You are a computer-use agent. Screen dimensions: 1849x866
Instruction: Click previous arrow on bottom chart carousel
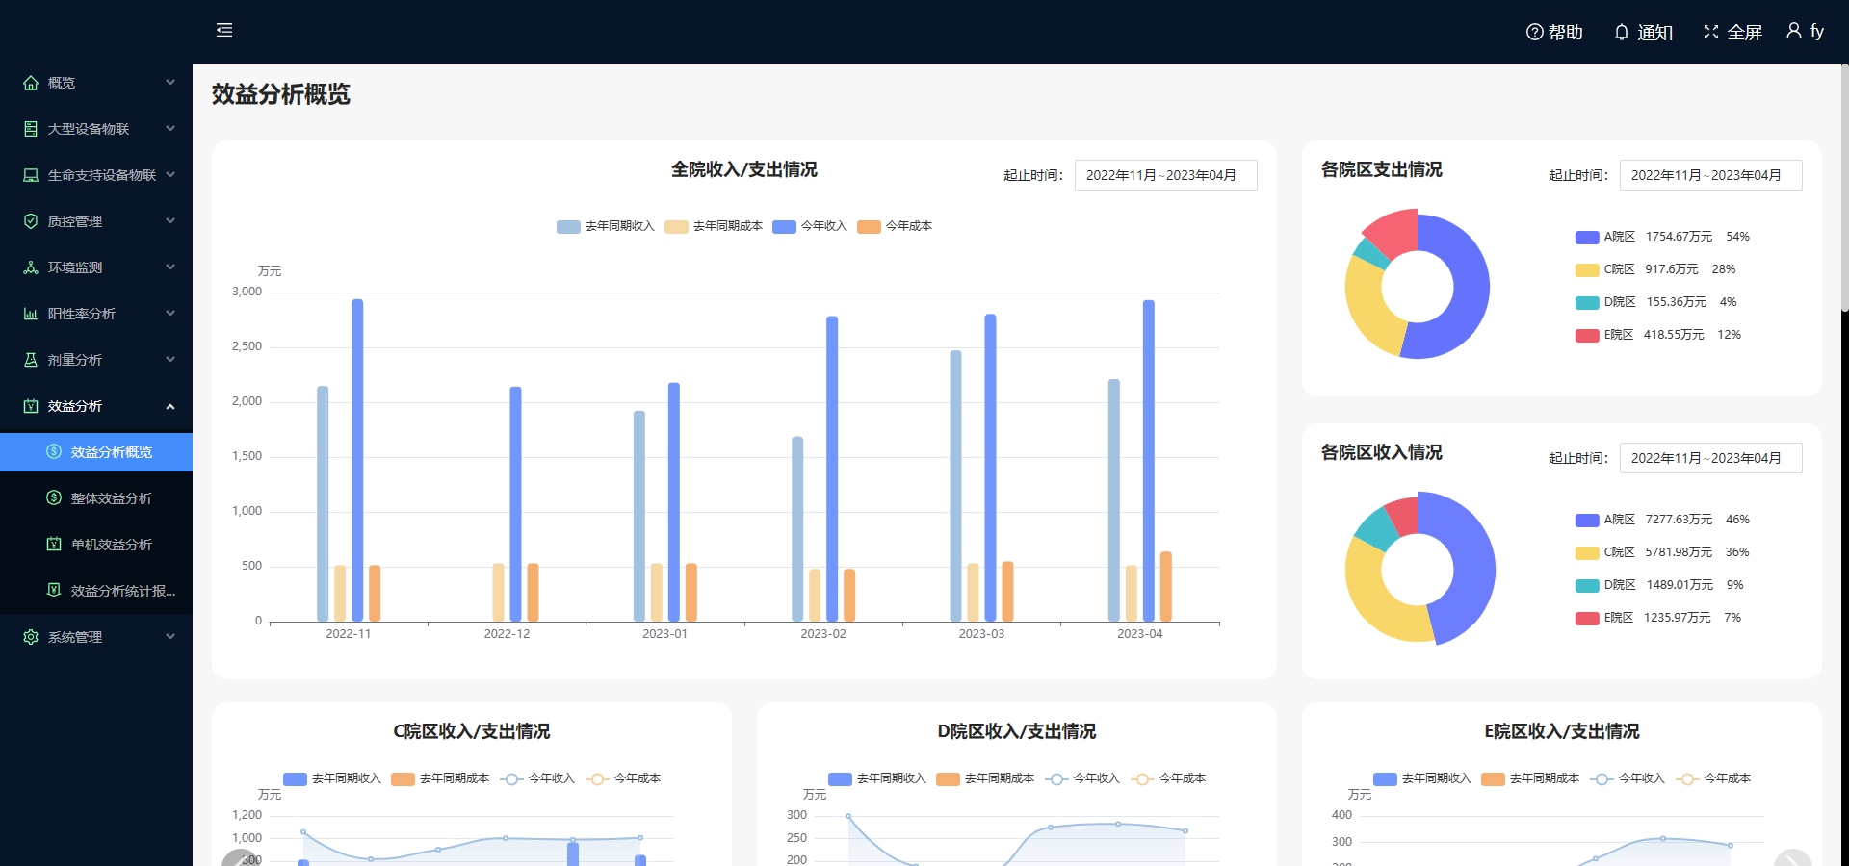tap(240, 860)
